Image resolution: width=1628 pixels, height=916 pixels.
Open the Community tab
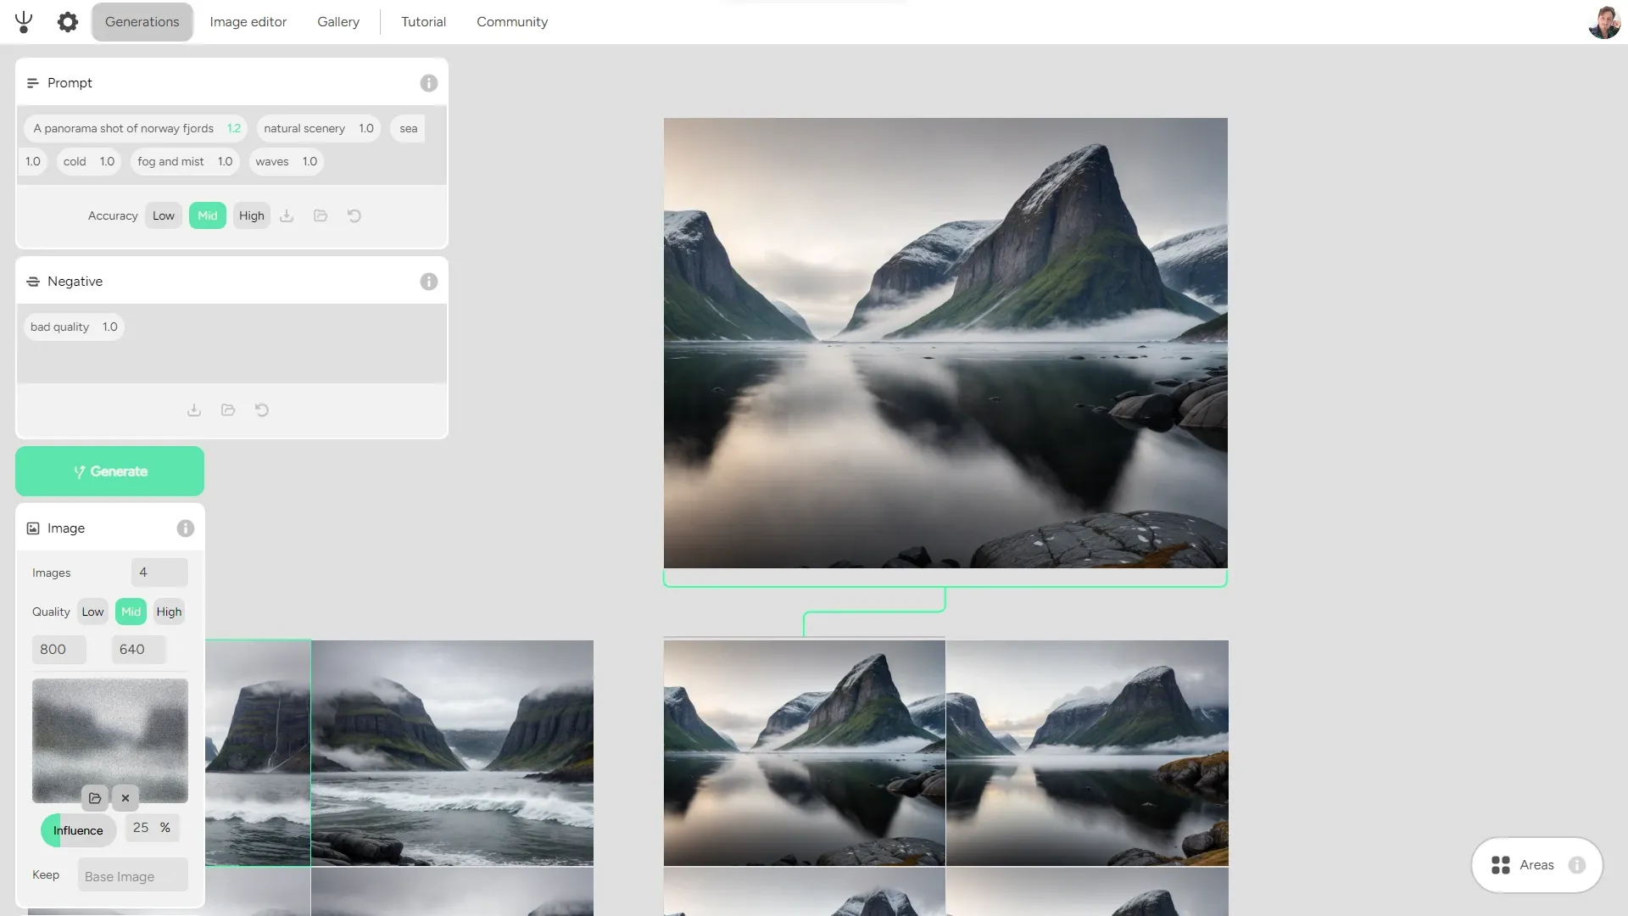click(x=512, y=22)
